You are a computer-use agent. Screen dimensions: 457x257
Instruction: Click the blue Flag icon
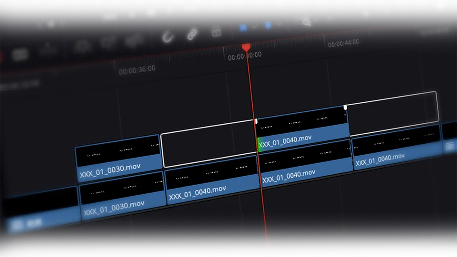click(243, 28)
